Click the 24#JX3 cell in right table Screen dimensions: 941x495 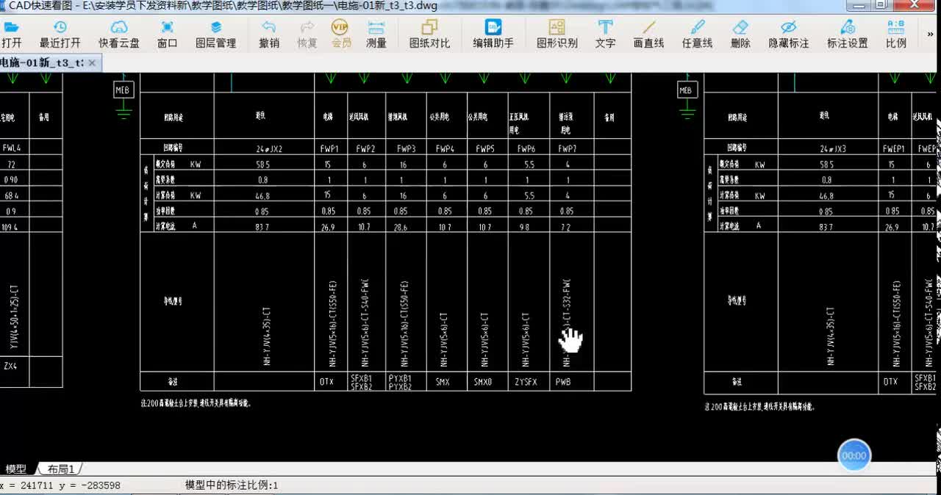pyautogui.click(x=833, y=148)
